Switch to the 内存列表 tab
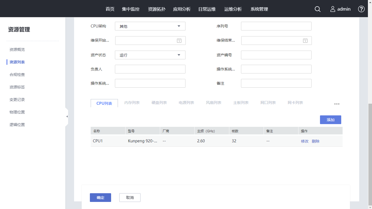The width and height of the screenshot is (372, 209). tap(132, 103)
